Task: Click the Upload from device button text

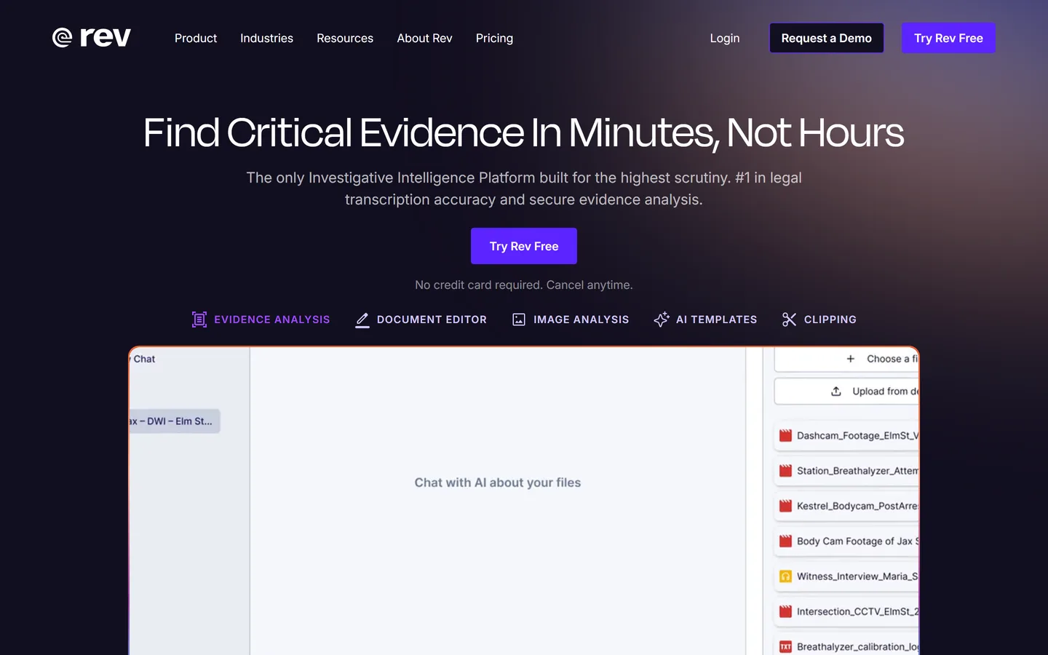Action: (x=886, y=391)
